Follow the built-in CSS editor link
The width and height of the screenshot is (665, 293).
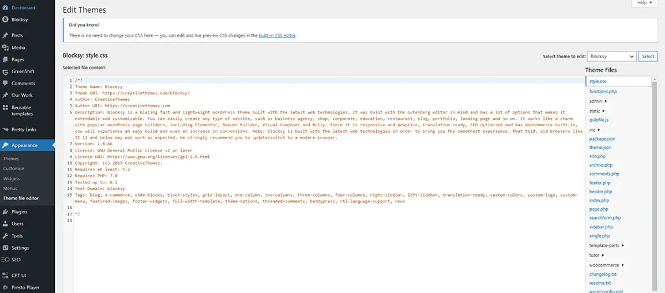(277, 35)
